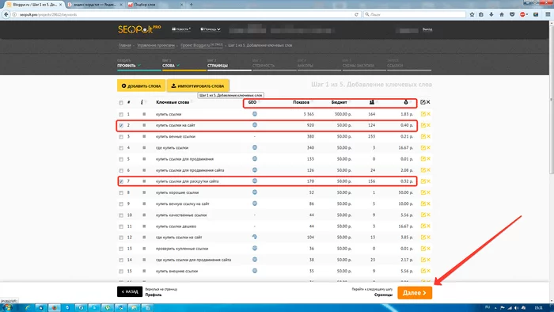Switch to the АНКОРЫ step tab

[x=319, y=65]
